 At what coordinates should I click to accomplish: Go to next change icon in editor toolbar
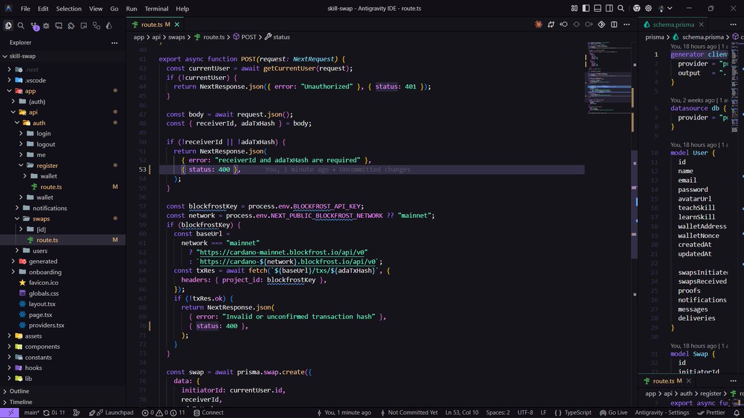(589, 24)
